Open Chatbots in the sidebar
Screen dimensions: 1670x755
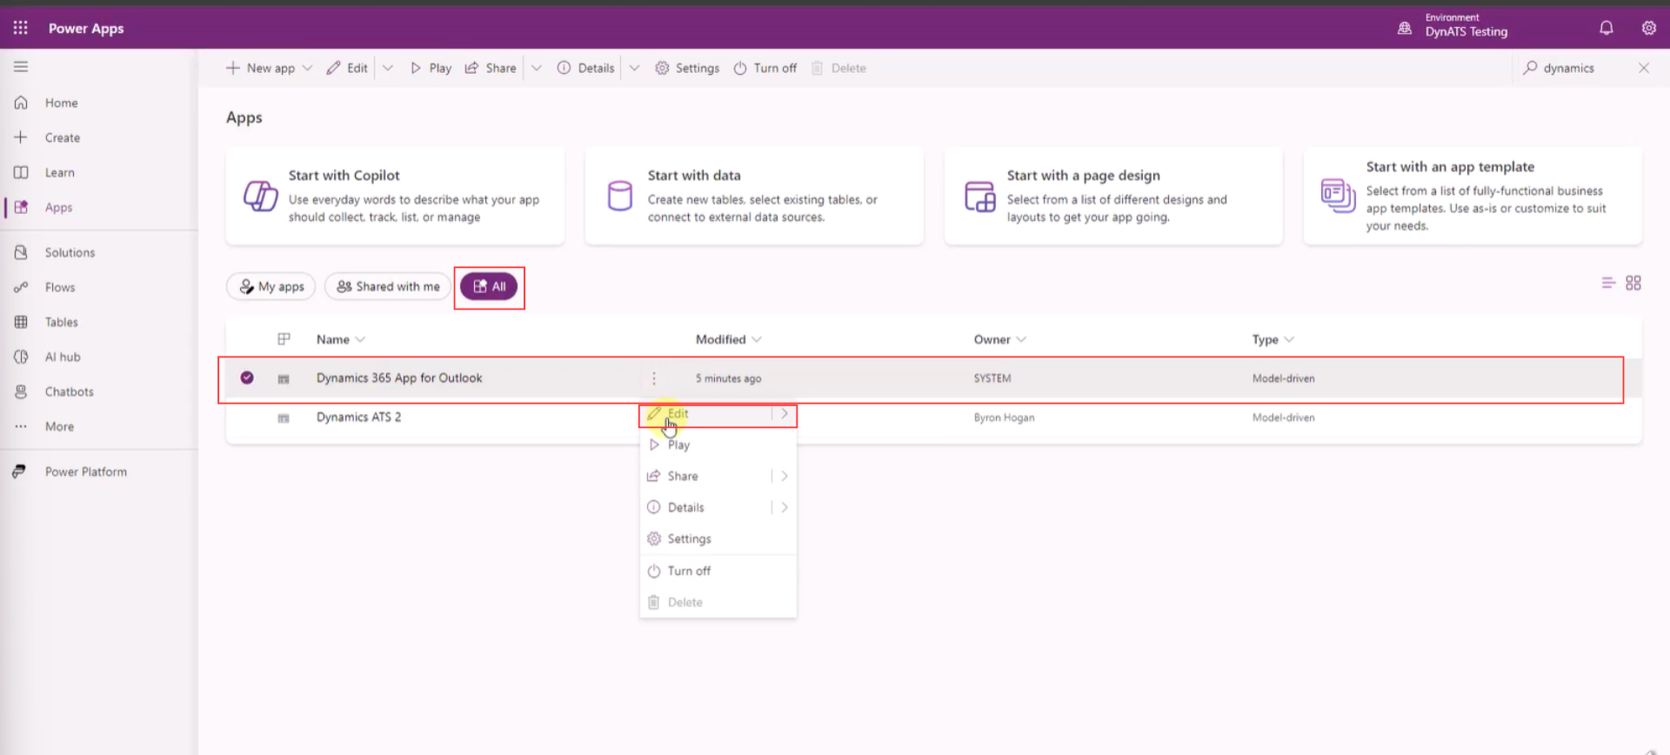tap(69, 391)
